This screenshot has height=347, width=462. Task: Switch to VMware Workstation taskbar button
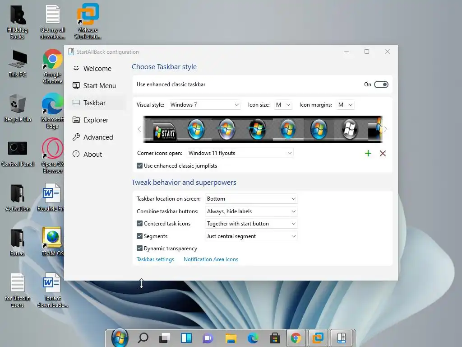pos(318,338)
